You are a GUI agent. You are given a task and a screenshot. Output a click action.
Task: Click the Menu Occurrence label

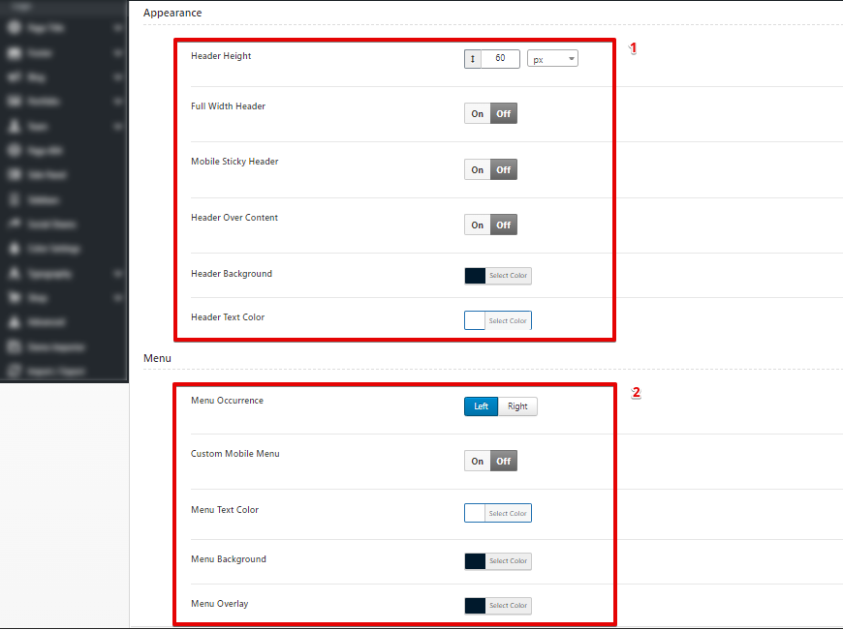click(x=227, y=401)
